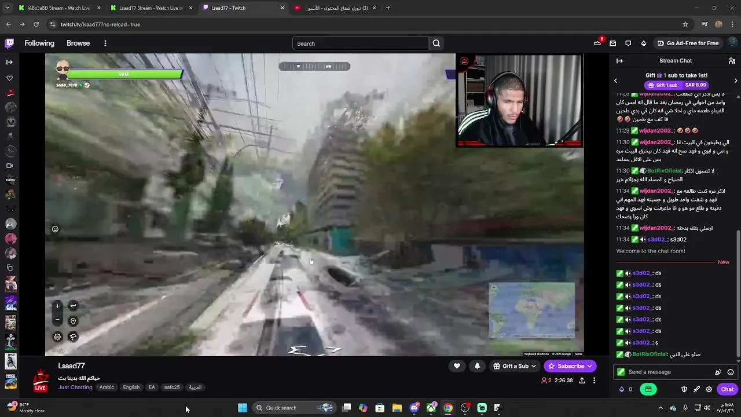Select the English tag
The image size is (741, 417).
[x=131, y=387]
